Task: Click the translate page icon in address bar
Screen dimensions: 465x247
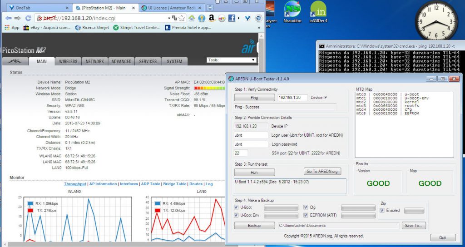Action: (x=174, y=18)
